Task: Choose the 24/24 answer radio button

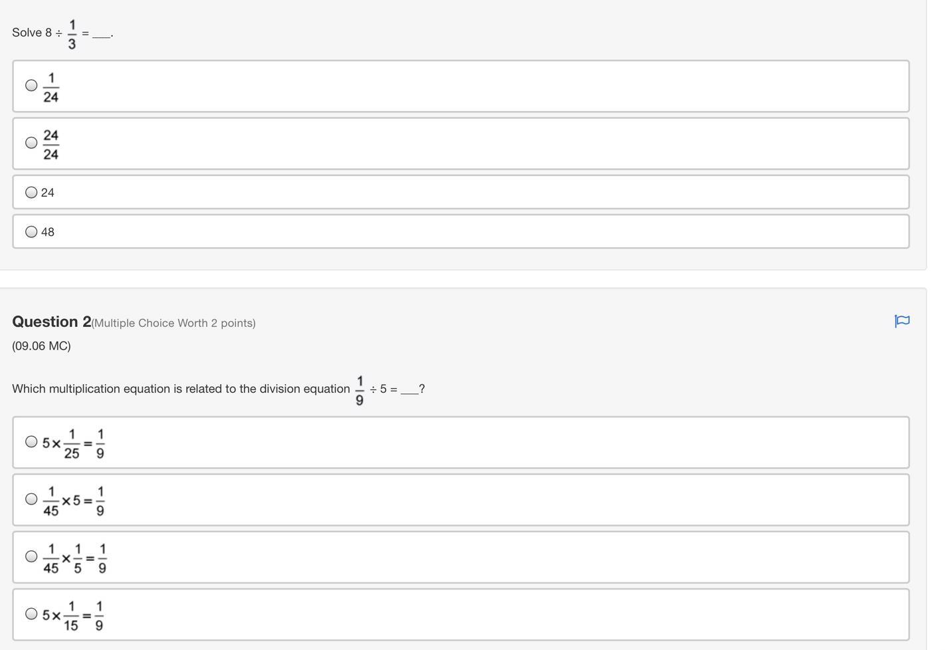Action: click(x=31, y=142)
